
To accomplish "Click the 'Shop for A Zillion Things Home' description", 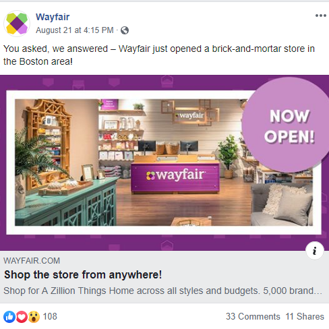I will coord(163,291).
